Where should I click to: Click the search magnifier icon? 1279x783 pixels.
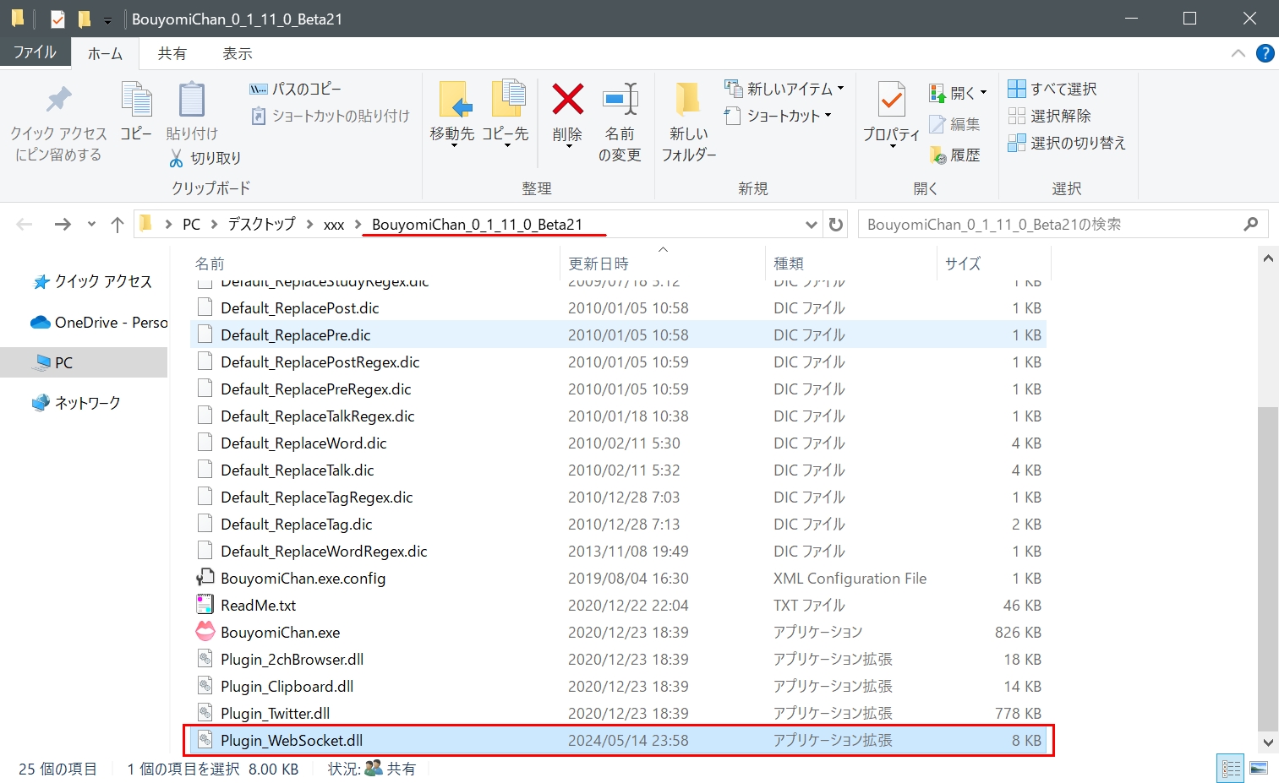pyautogui.click(x=1251, y=224)
